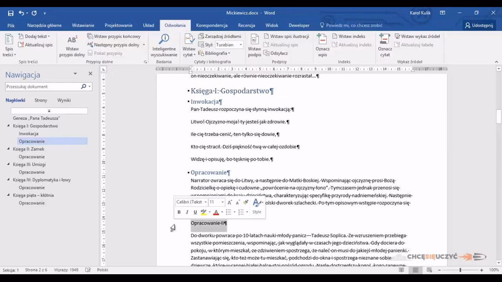Open text highlight color yellow button
Viewport: 502px width, 282px height.
[x=204, y=212]
